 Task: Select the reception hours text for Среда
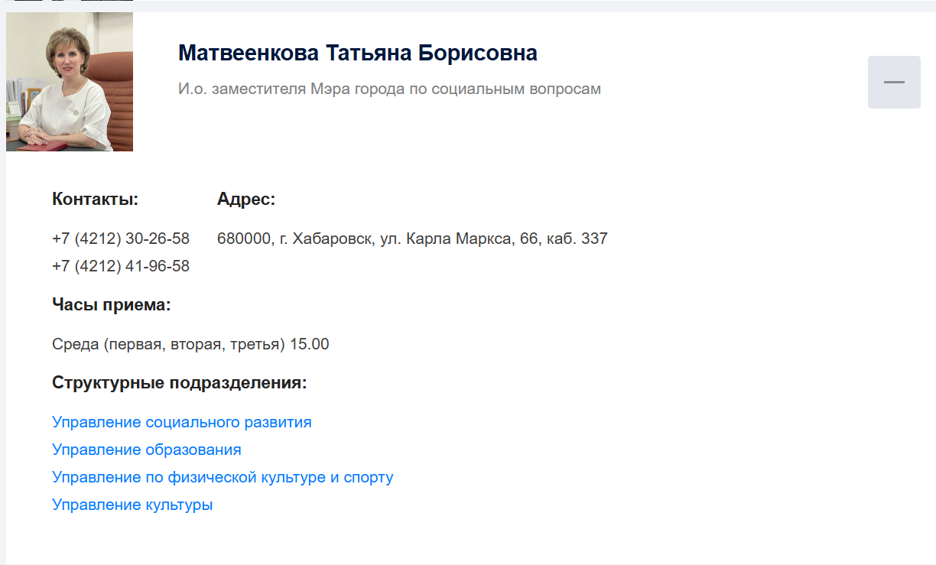190,343
